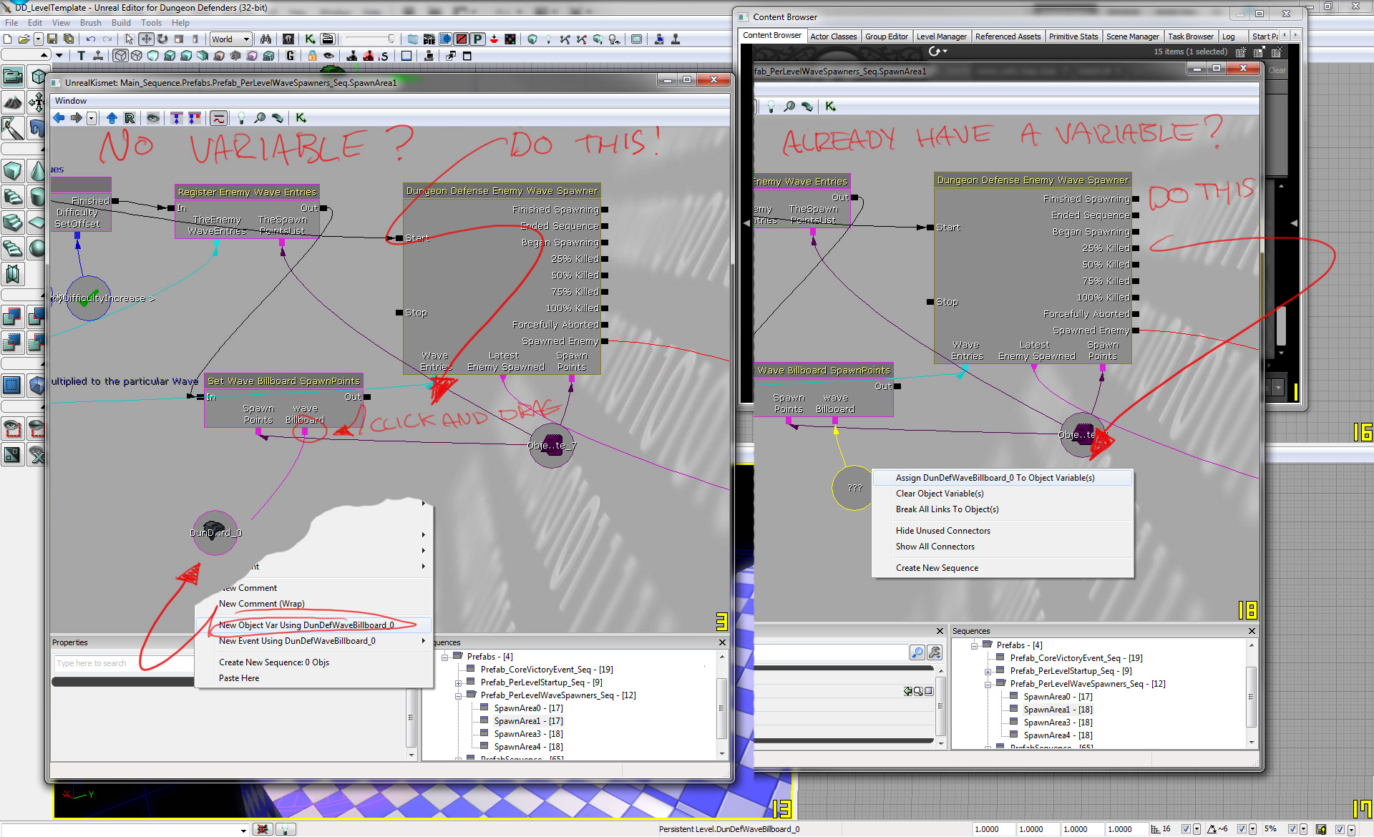Screen dimensions: 1374x837
Task: Choose New Comment (Wrap)
Action: tap(314, 604)
